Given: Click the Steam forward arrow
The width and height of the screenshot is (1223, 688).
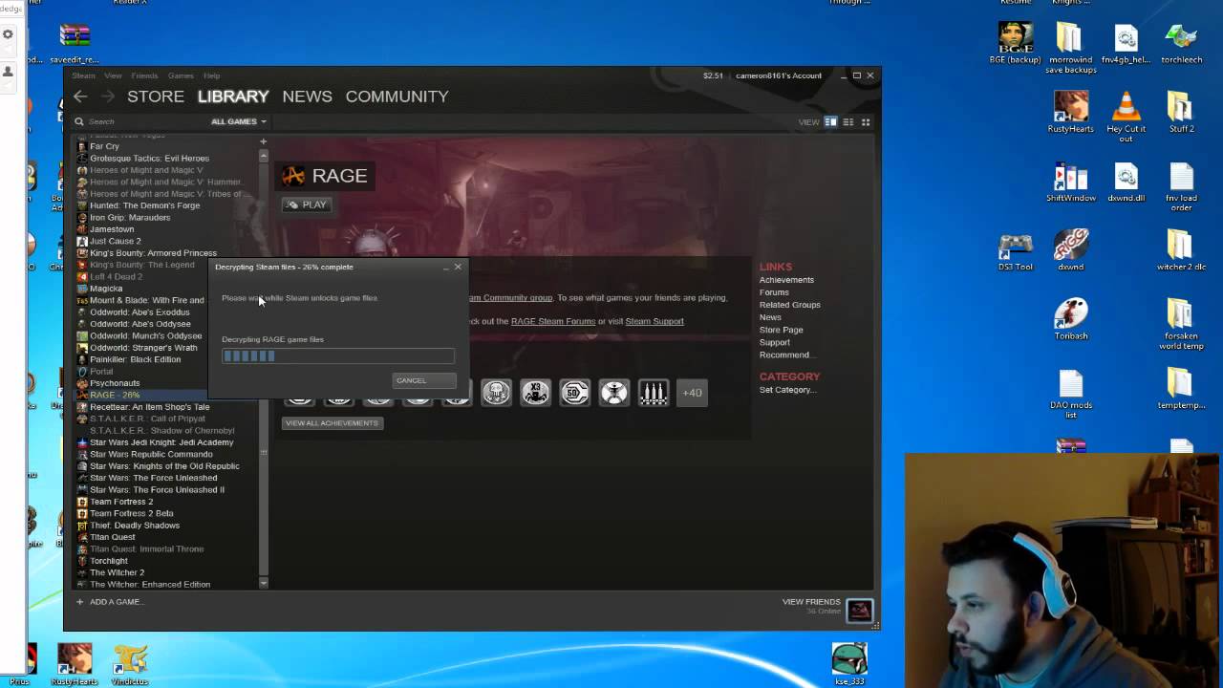Looking at the screenshot, I should 107,97.
